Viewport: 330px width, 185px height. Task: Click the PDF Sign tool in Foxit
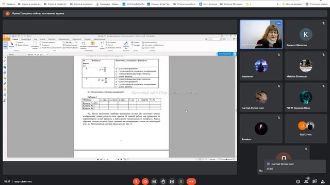coord(126,45)
